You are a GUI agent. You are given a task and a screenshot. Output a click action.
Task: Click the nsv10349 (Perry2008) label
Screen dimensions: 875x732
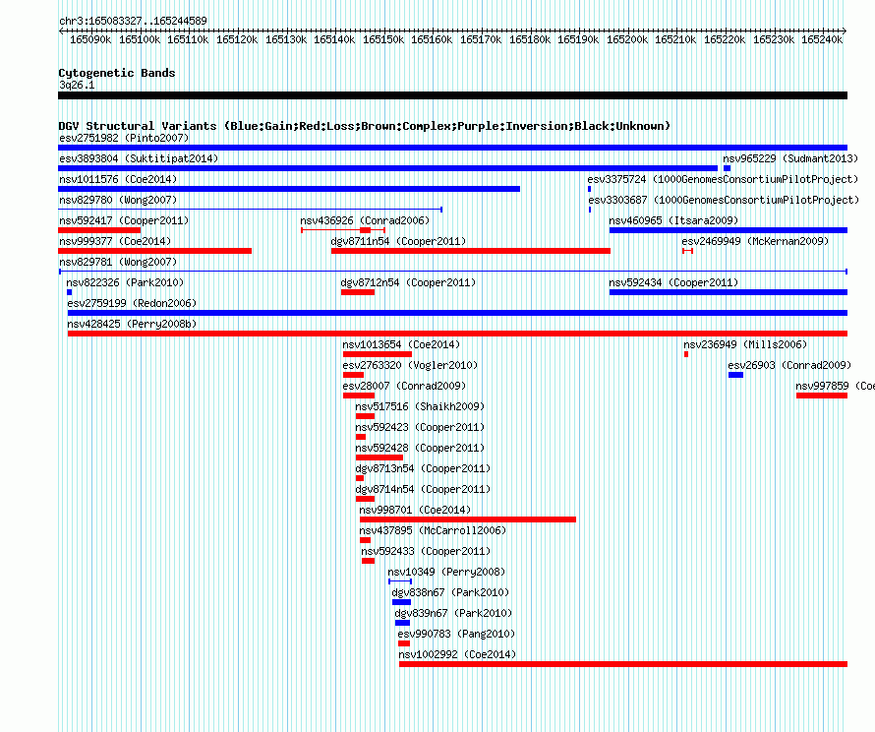click(x=446, y=572)
